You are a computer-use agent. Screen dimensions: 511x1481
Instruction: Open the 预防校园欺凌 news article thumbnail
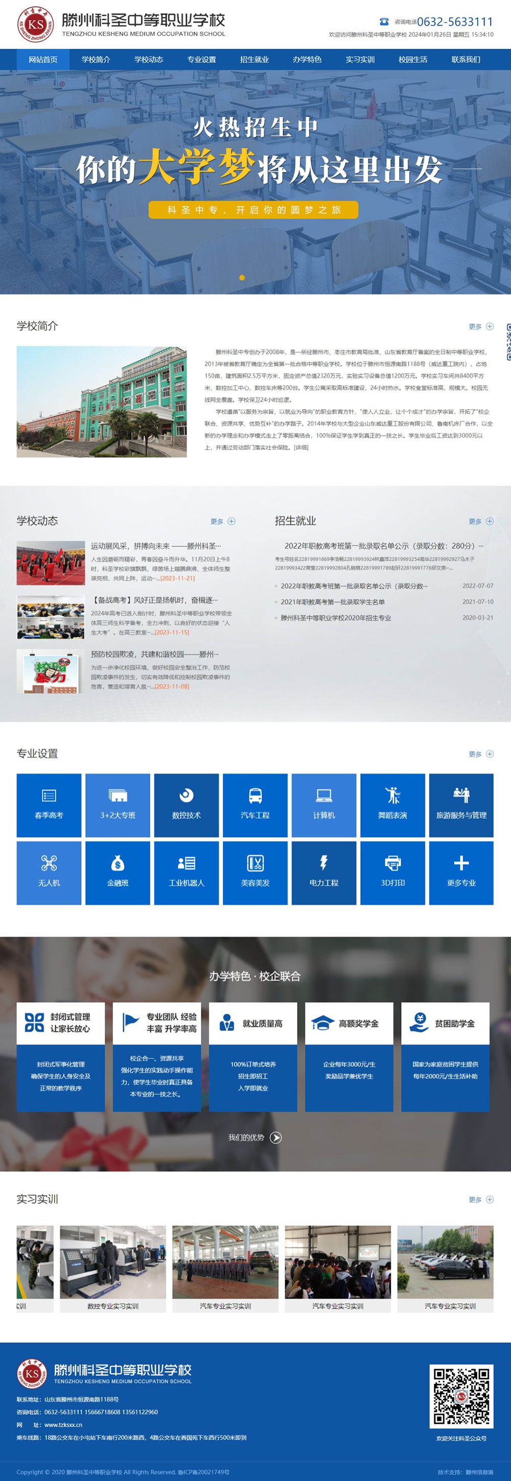[x=51, y=671]
